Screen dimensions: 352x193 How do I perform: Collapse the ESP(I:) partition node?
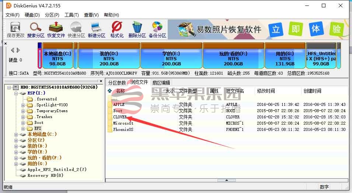pos(16,93)
